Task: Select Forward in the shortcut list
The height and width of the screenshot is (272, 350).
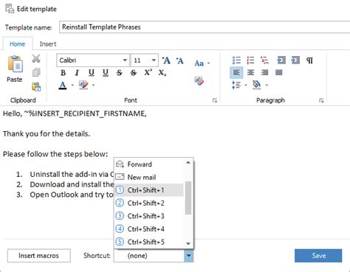Action: pos(149,164)
